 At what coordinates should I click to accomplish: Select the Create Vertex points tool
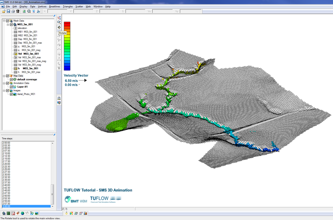59,40
